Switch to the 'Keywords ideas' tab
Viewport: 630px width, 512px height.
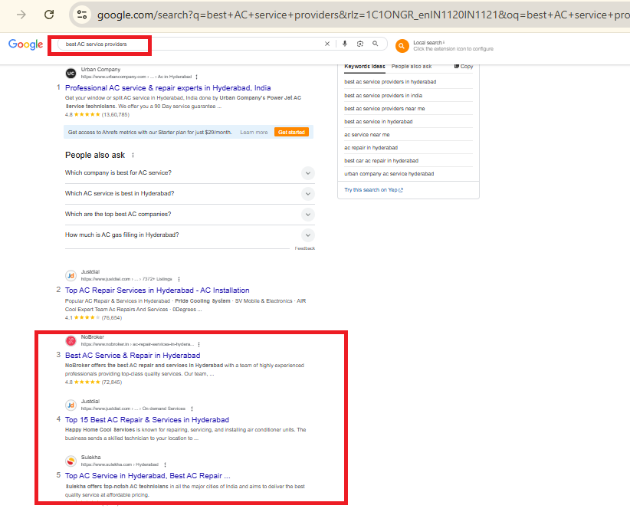365,67
